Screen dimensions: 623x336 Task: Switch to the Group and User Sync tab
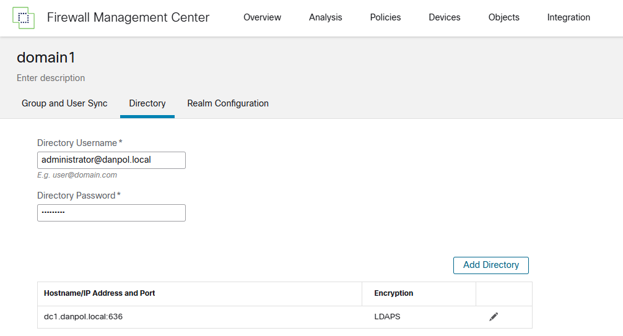64,103
